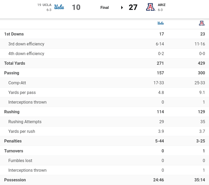Click the Fumbles lost row label
The image size is (209, 185).
[x=20, y=160]
